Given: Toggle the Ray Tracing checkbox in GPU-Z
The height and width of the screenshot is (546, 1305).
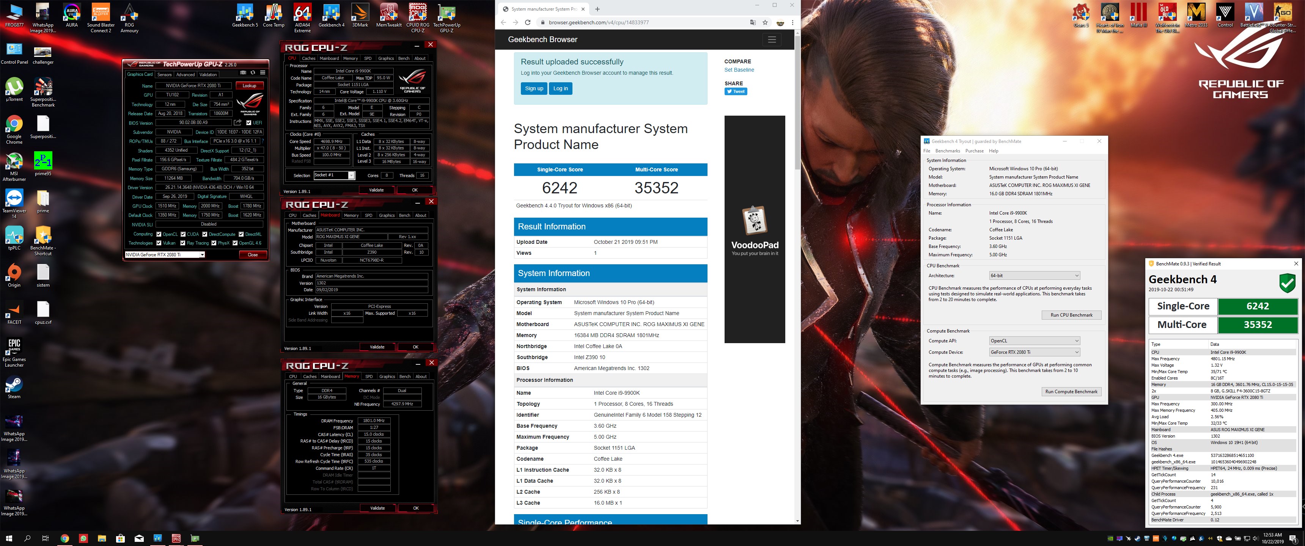Looking at the screenshot, I should tap(183, 243).
